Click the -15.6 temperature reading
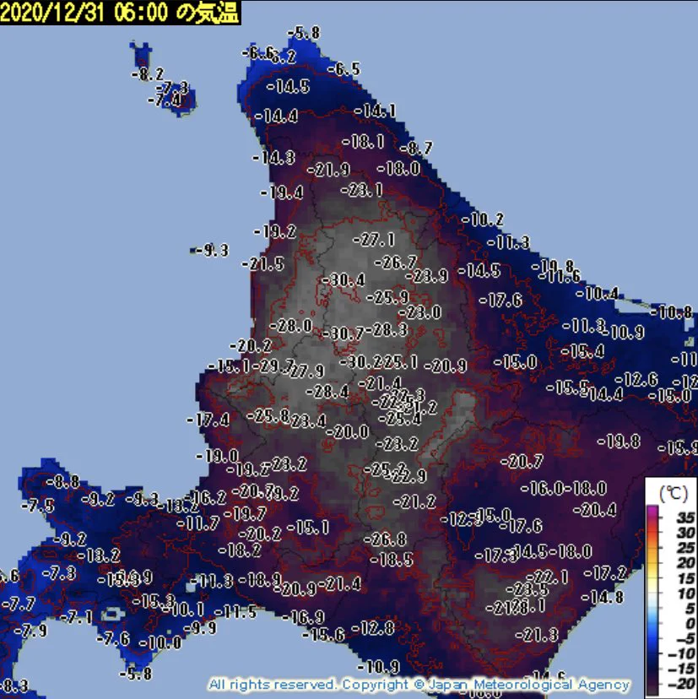 (x=324, y=635)
